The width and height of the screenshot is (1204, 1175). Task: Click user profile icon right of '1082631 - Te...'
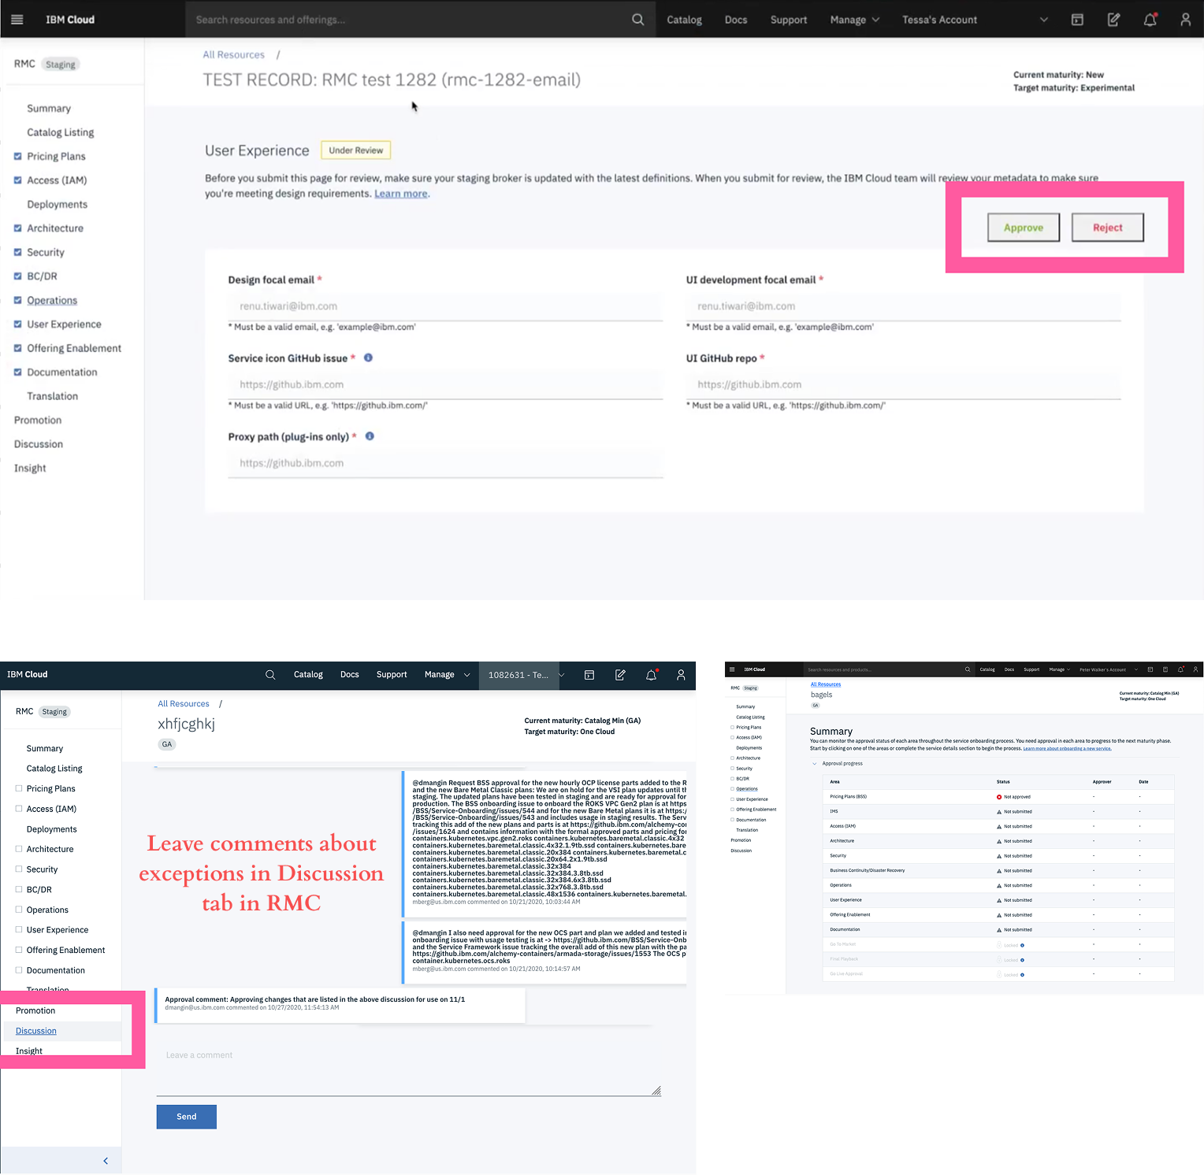tap(681, 675)
